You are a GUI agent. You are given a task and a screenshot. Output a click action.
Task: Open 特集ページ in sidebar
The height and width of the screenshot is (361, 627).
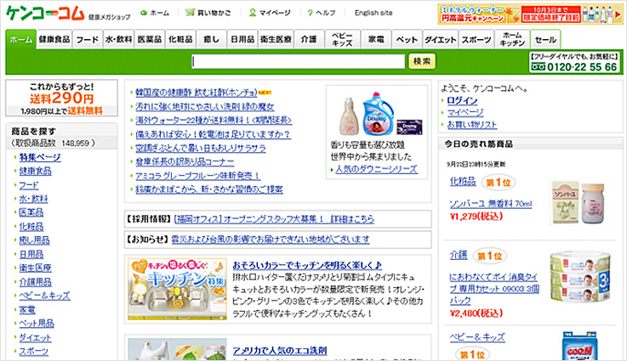(40, 157)
